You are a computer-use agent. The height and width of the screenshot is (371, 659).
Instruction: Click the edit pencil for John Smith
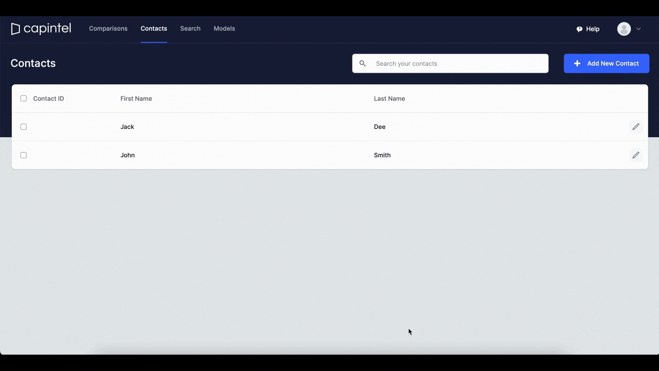(636, 155)
